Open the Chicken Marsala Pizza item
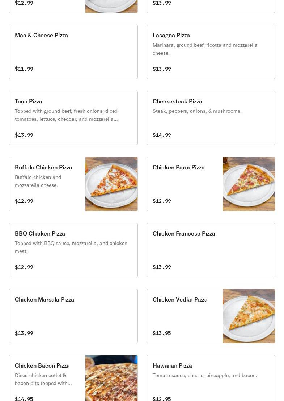The image size is (284, 401). (x=73, y=316)
